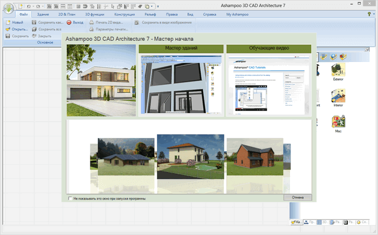Click Закрыть in the ribbon
Viewport: 378px width, 235px height.
[42, 36]
